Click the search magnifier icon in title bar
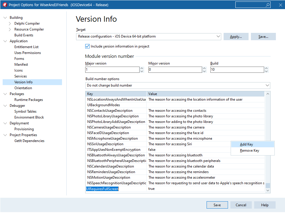Viewport: 285px width, 213px height. click(267, 5)
